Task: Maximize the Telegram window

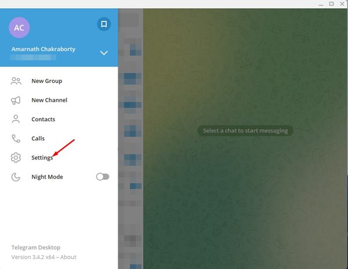Action: click(331, 4)
